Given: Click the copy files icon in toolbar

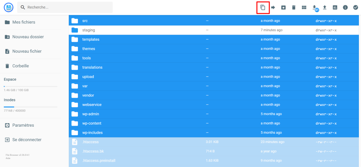Looking at the screenshot, I should (263, 7).
